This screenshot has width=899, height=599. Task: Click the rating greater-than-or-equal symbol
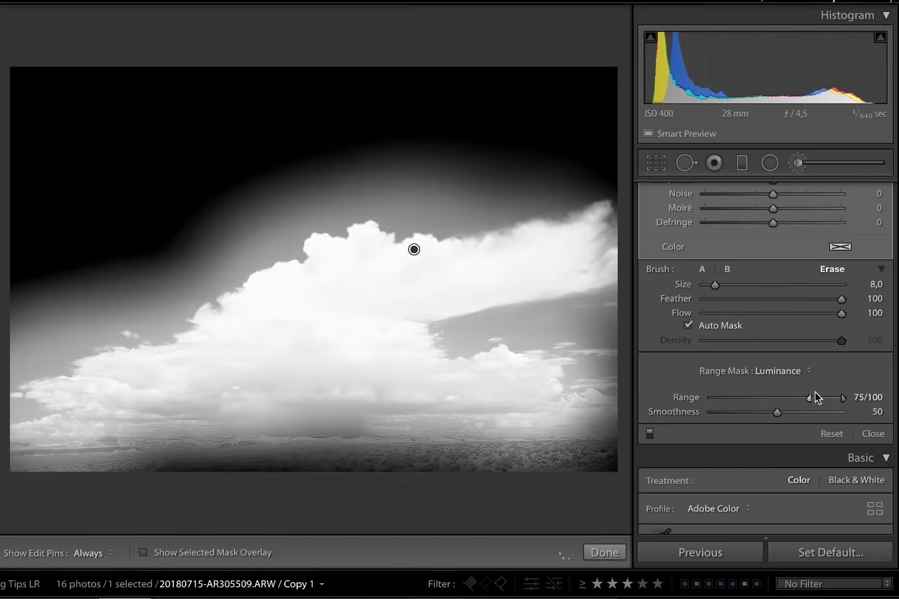pos(582,584)
